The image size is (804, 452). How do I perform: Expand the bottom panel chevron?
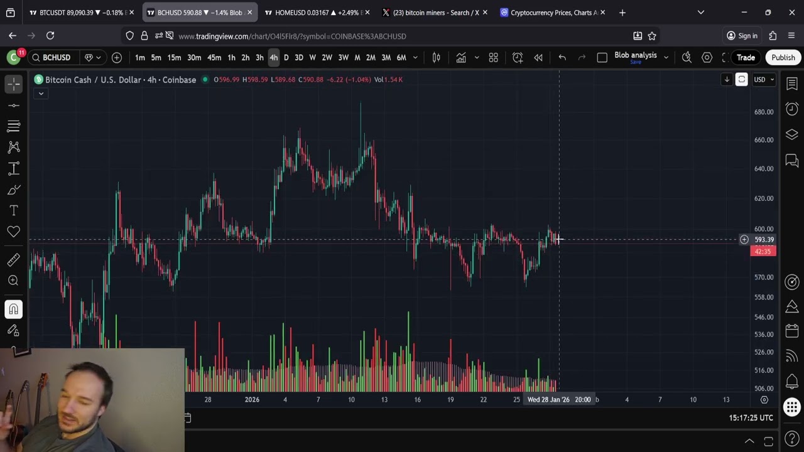coord(749,441)
